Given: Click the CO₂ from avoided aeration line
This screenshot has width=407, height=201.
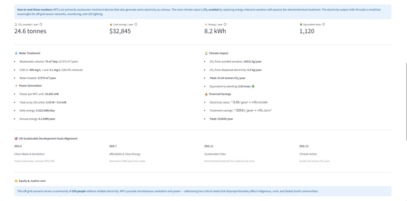Looking at the screenshot, I should pos(235,62).
